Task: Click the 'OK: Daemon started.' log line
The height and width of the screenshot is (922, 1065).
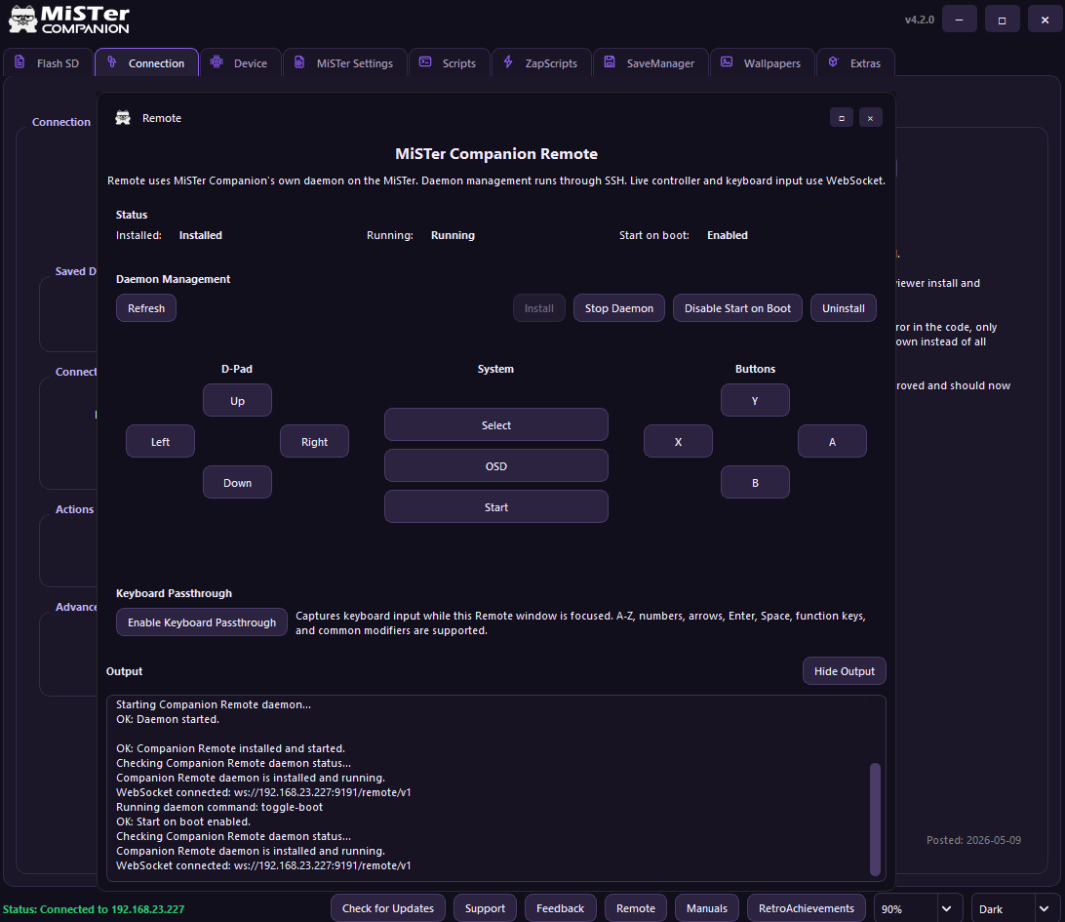Action: click(168, 719)
